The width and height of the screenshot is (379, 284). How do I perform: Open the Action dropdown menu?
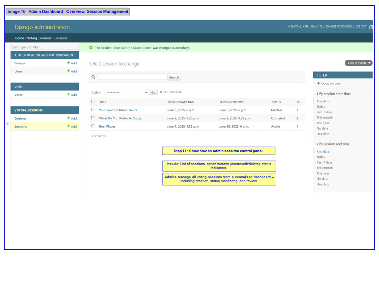point(127,92)
